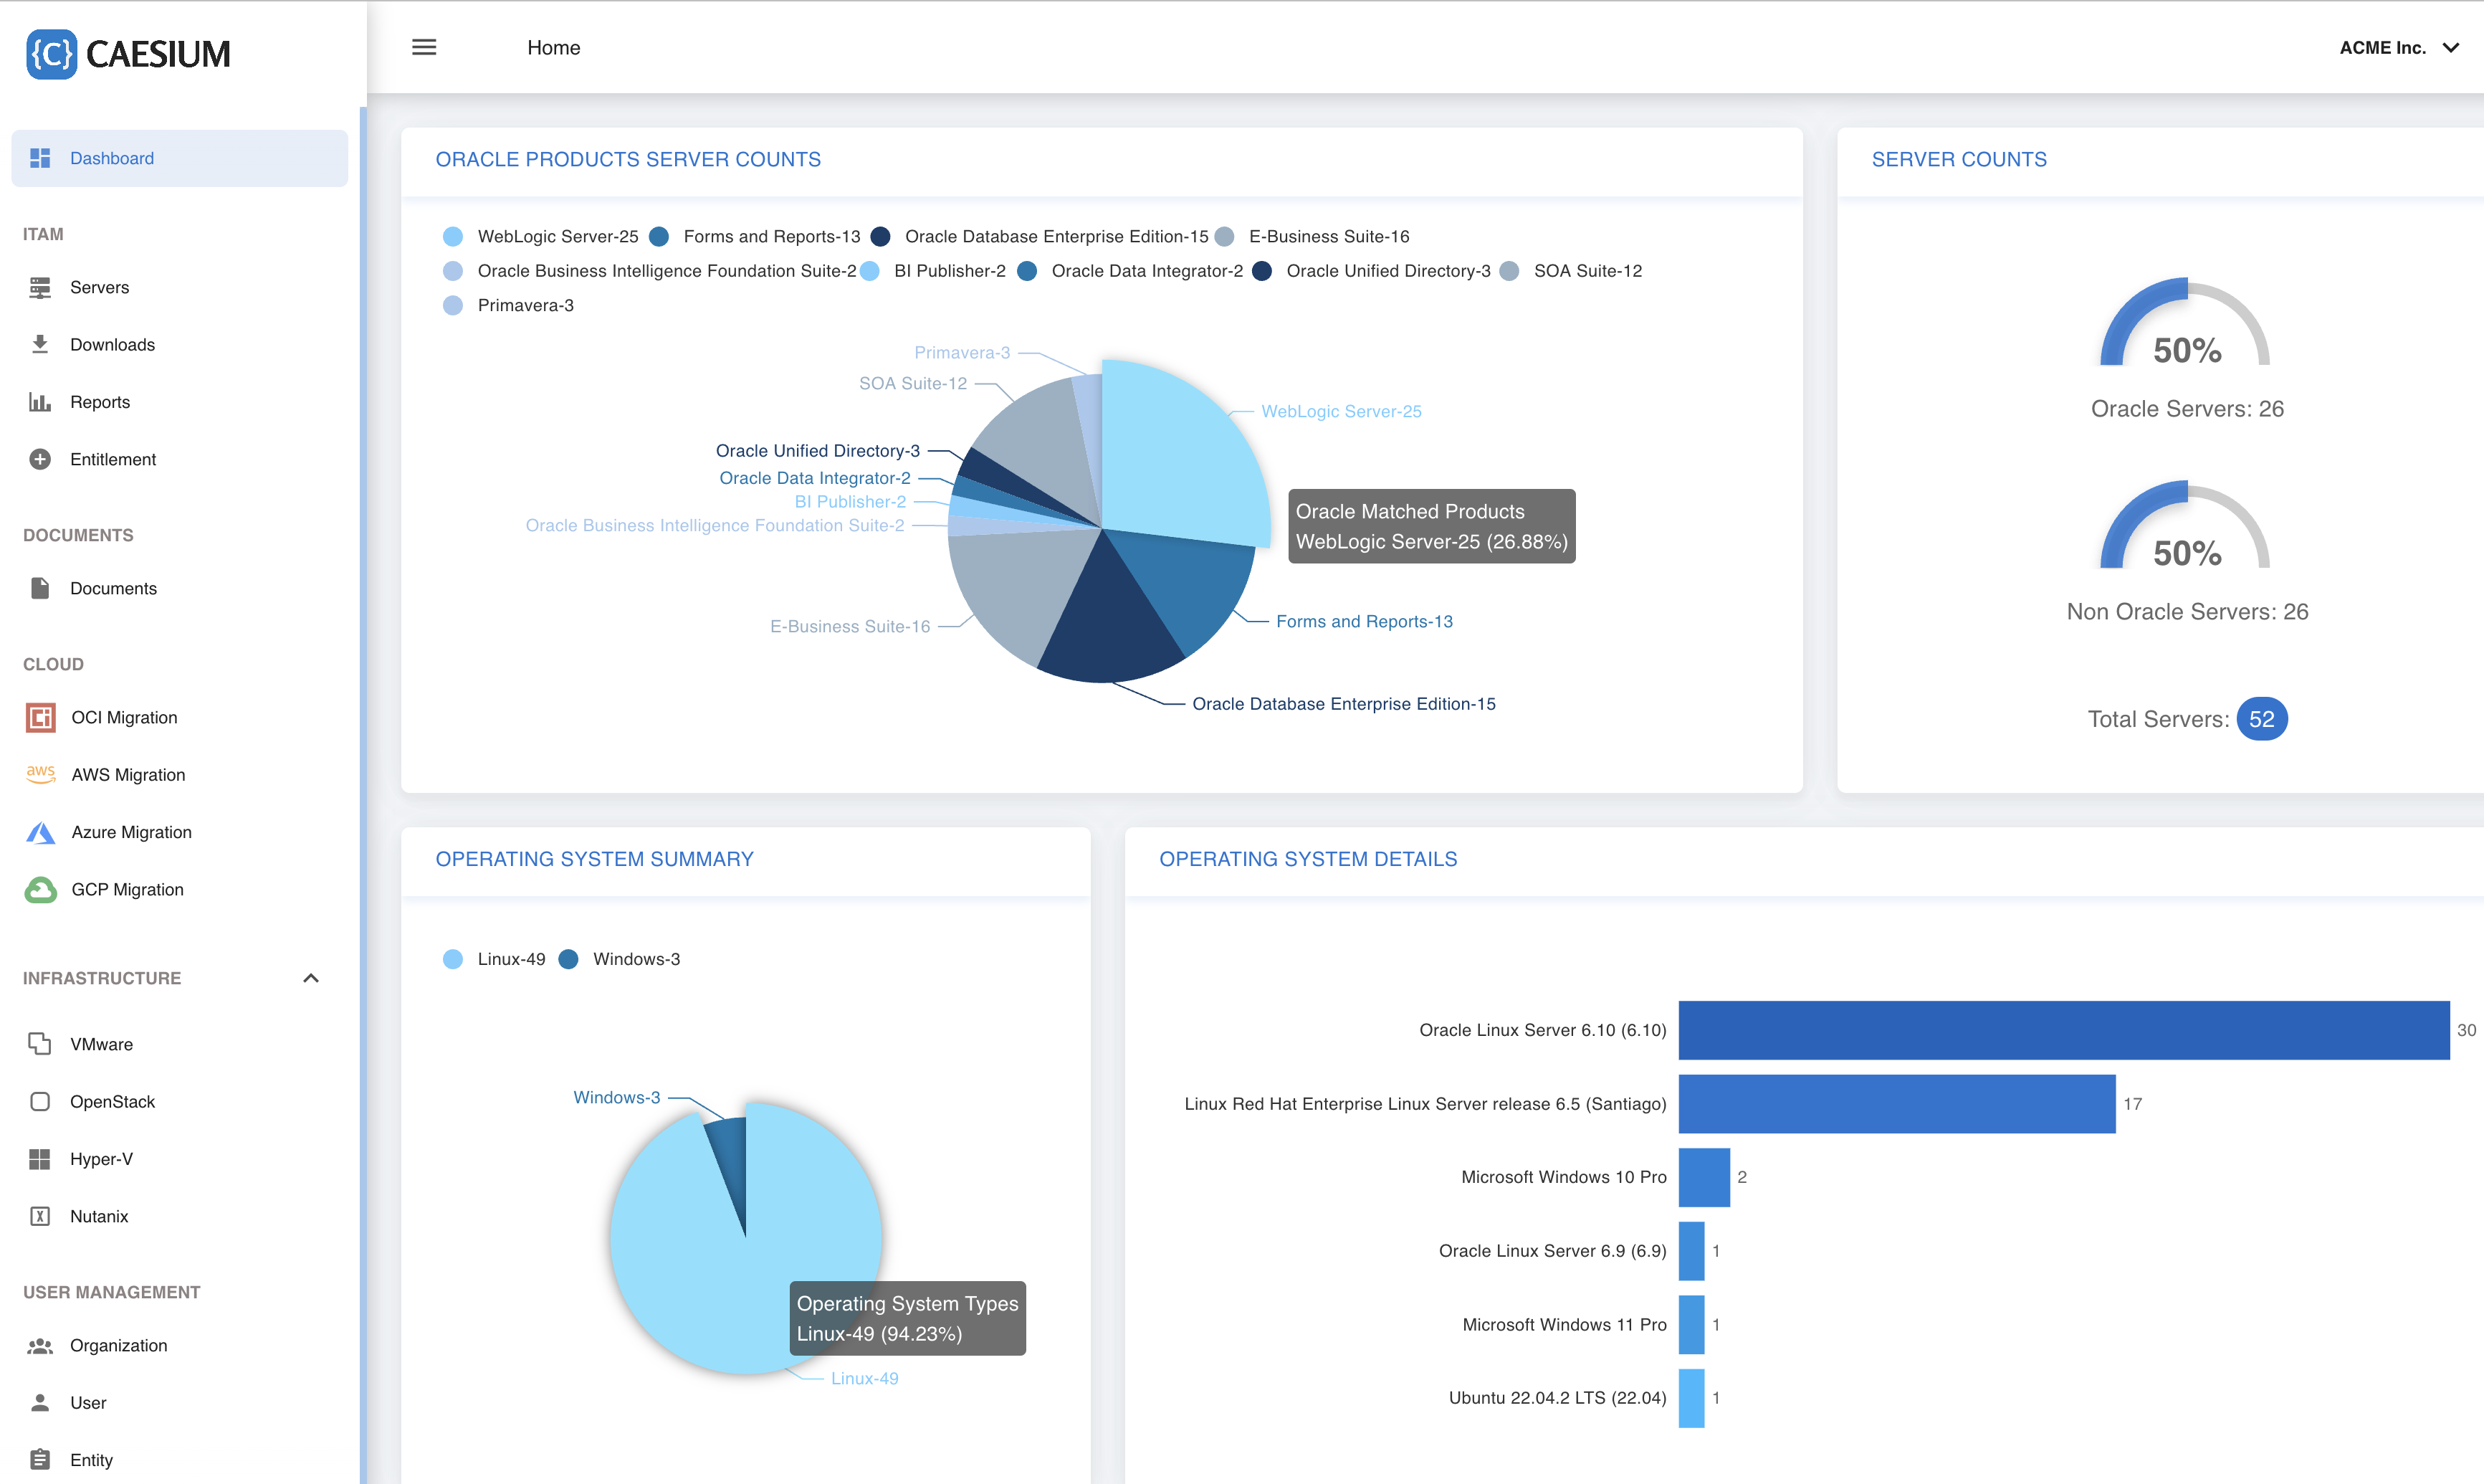Image resolution: width=2484 pixels, height=1484 pixels.
Task: Open the Entitlement menu item
Action: [x=180, y=459]
